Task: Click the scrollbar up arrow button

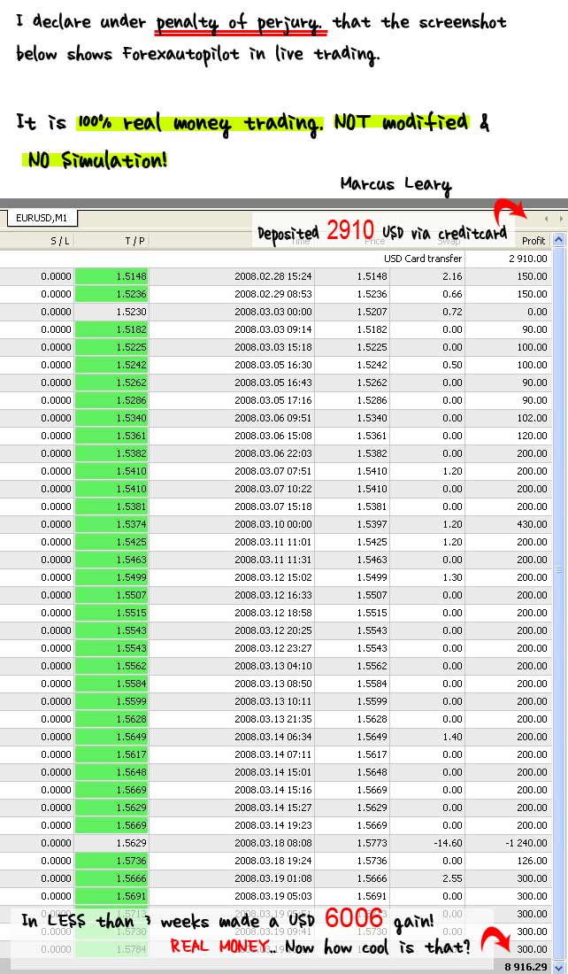Action: (x=558, y=240)
